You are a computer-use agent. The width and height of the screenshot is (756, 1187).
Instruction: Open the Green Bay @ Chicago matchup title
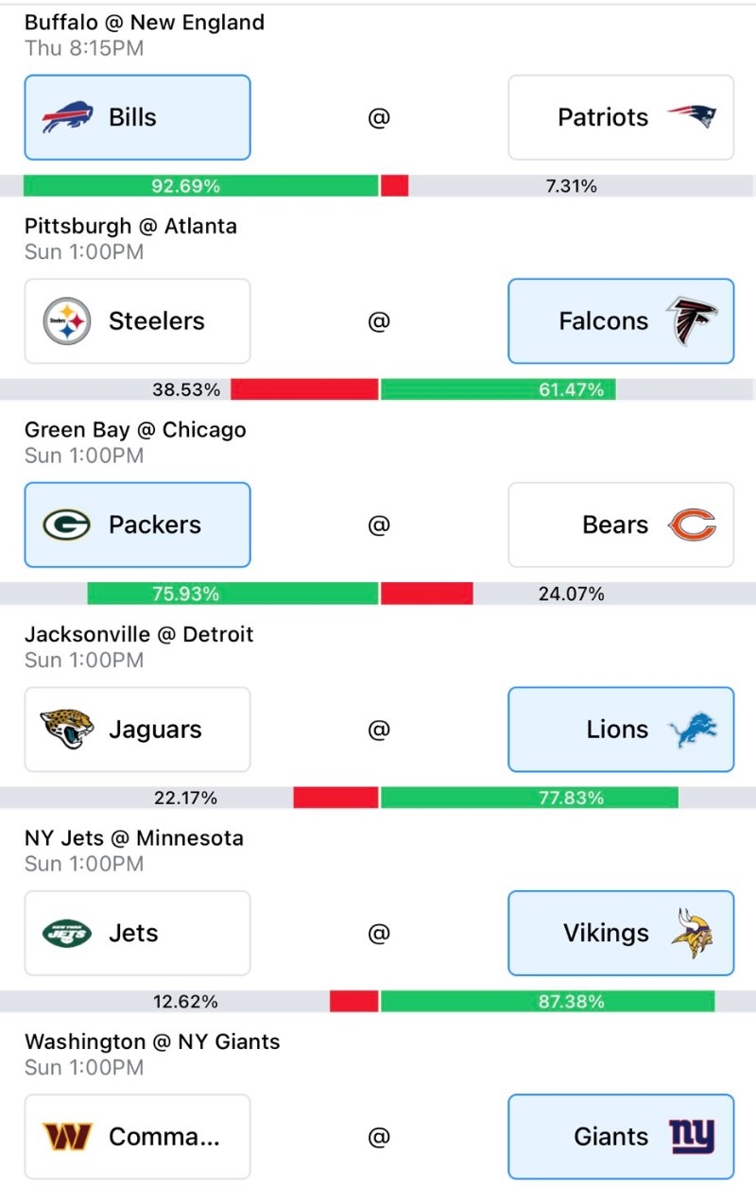pyautogui.click(x=135, y=430)
